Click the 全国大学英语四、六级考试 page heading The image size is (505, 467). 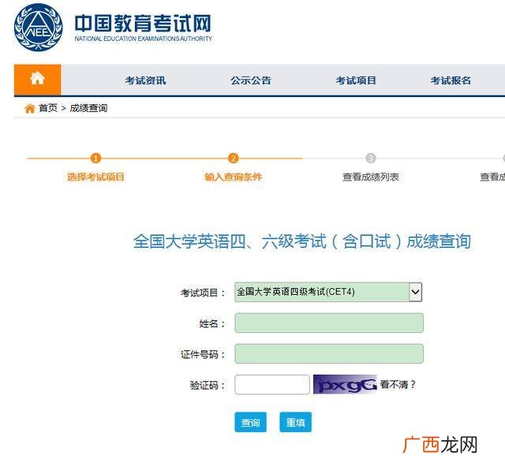pyautogui.click(x=302, y=241)
